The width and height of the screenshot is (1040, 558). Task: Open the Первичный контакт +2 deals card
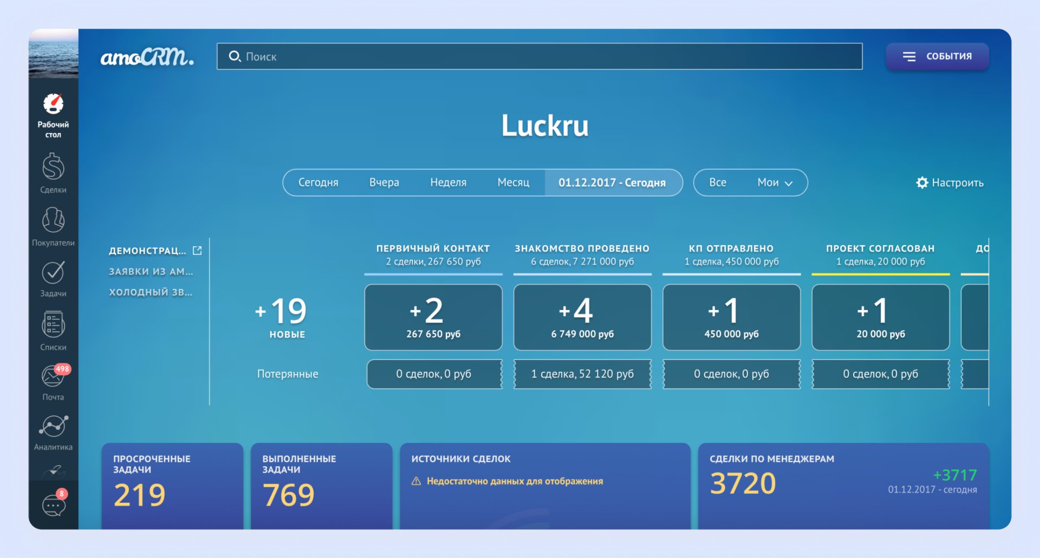tap(433, 317)
